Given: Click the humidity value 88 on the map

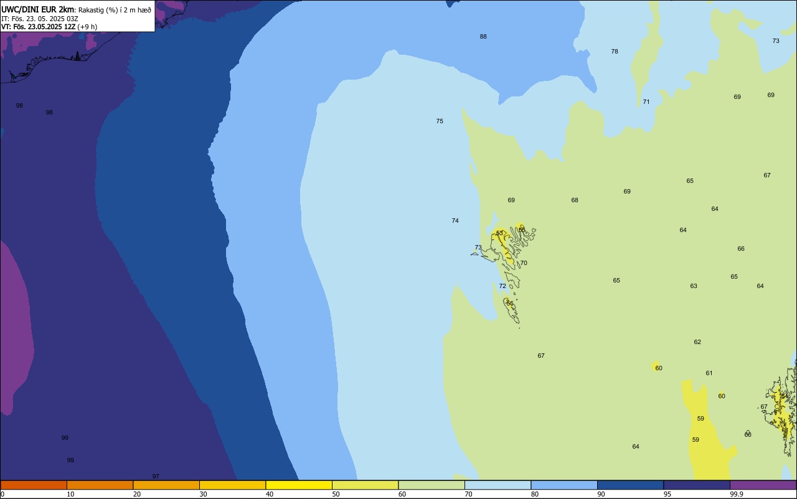Looking at the screenshot, I should click(483, 37).
